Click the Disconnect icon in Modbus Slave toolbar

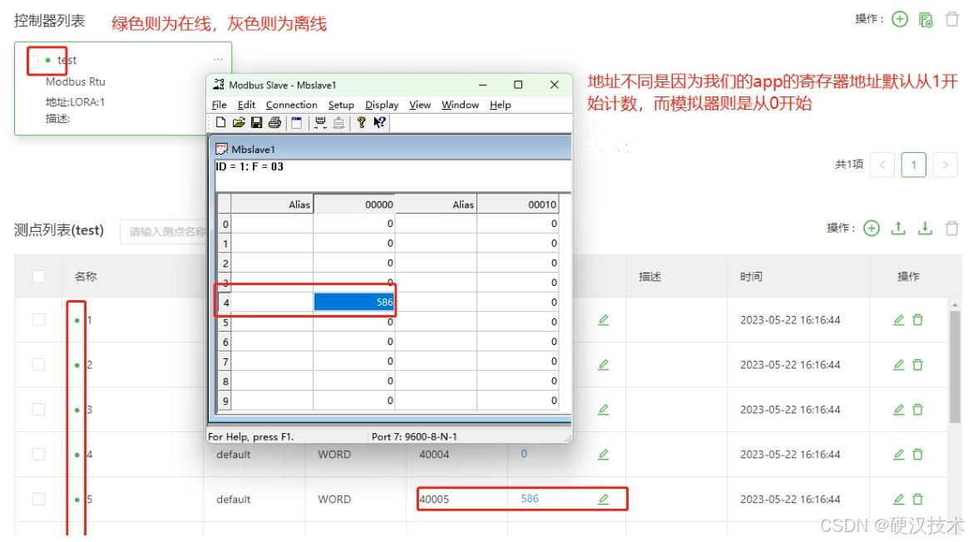[x=338, y=123]
